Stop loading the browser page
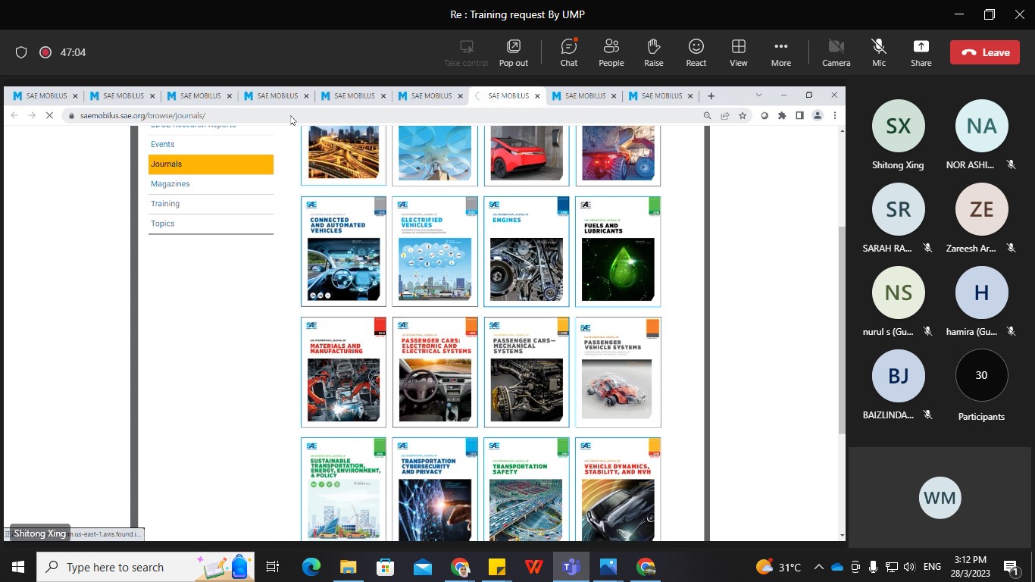 [x=49, y=116]
